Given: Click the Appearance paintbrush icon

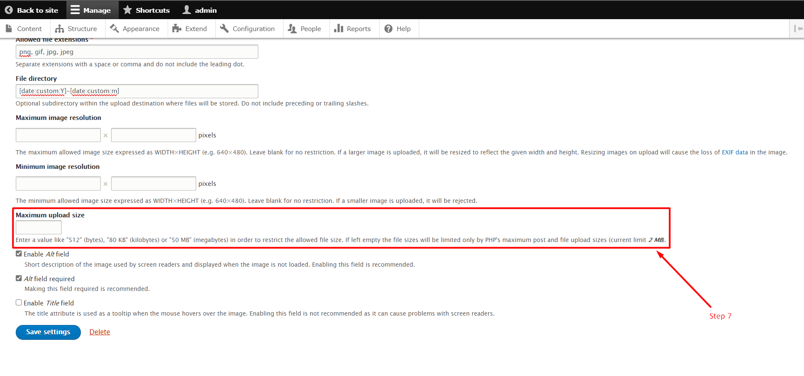Looking at the screenshot, I should click(x=114, y=28).
